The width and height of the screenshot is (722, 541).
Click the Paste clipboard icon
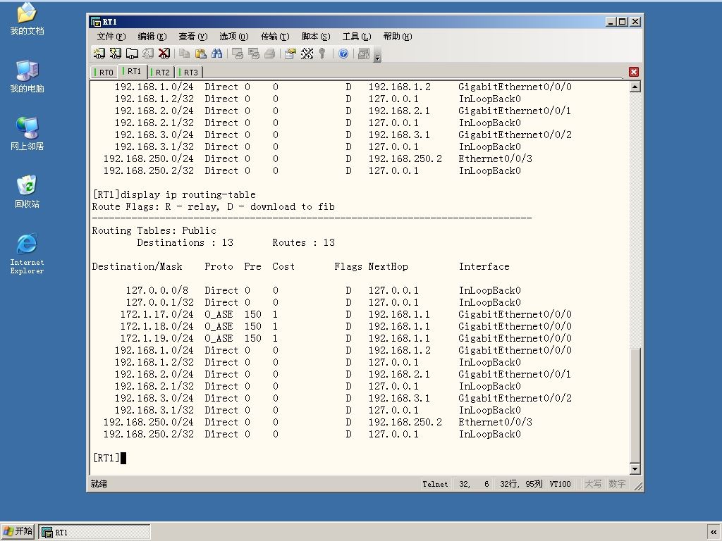tap(201, 54)
